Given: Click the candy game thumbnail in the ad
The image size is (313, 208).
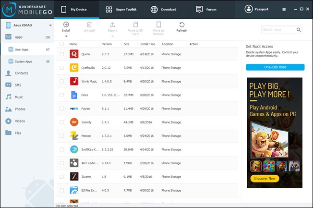Looking at the screenshot, I should (269, 166).
